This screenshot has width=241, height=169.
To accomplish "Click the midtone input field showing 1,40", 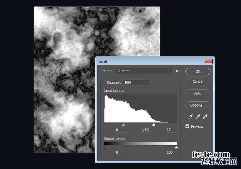I will (x=145, y=130).
